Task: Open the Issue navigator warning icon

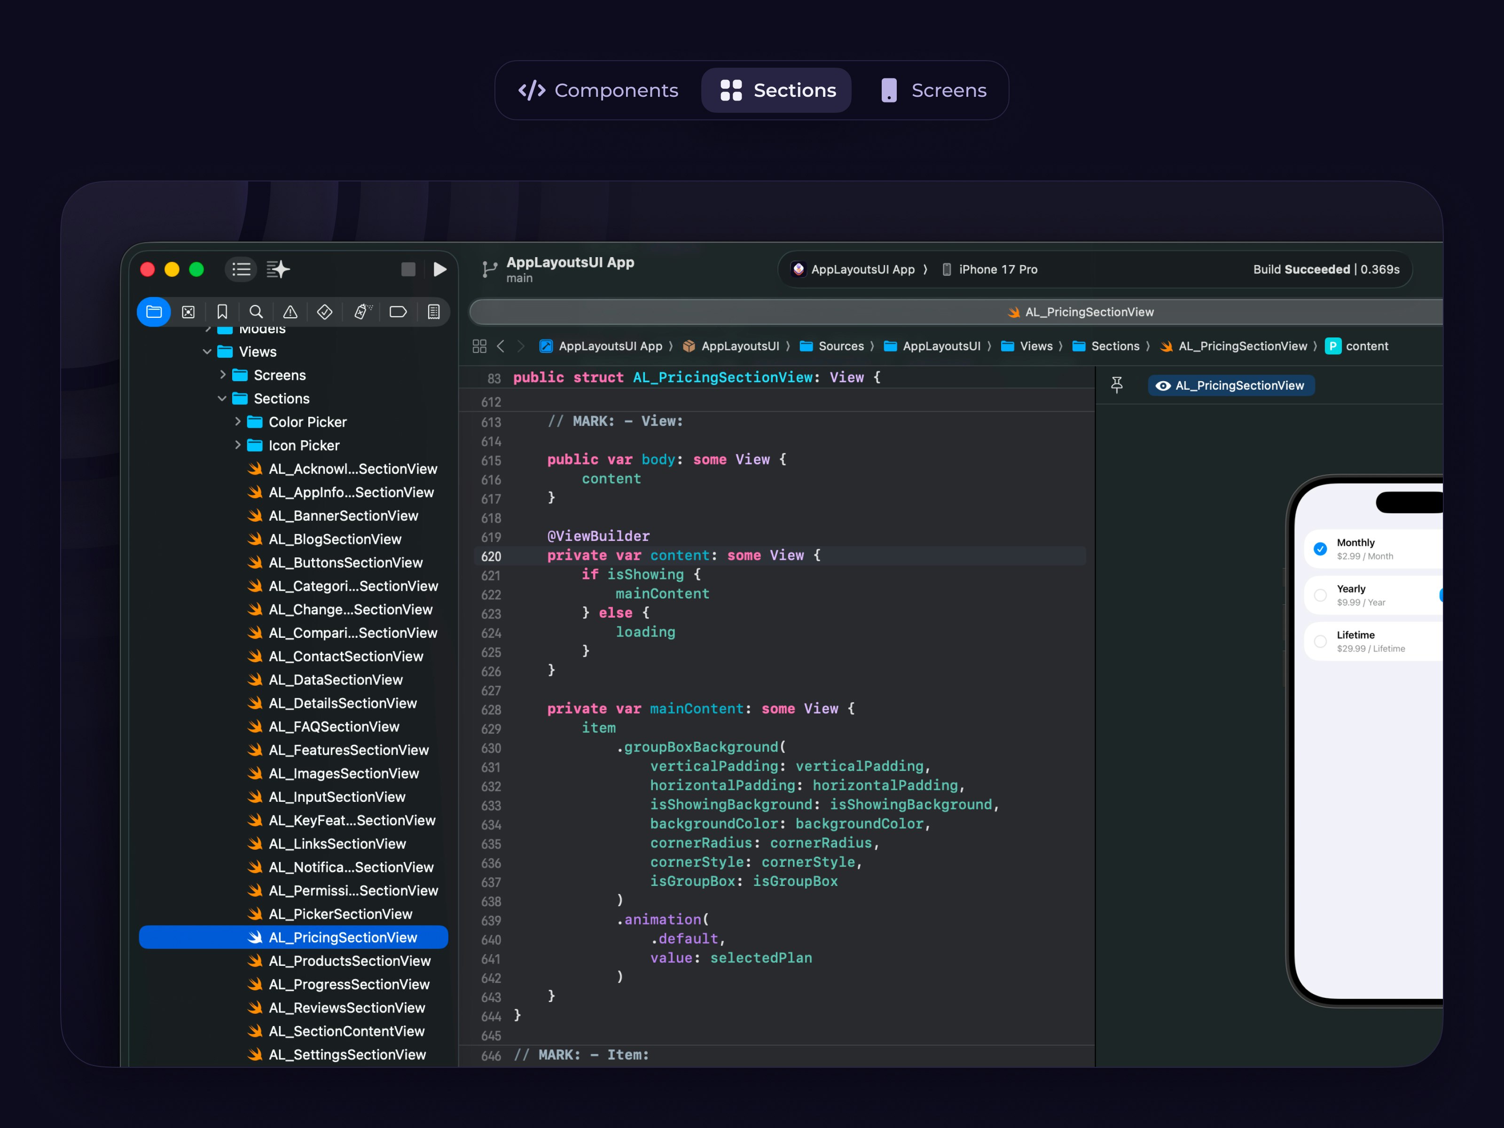Action: (x=290, y=312)
